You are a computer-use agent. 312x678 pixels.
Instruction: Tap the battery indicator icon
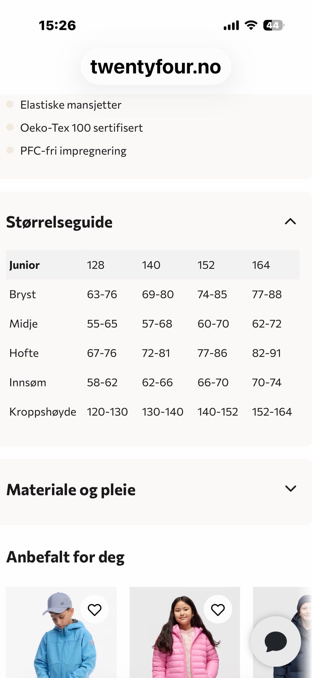[274, 25]
